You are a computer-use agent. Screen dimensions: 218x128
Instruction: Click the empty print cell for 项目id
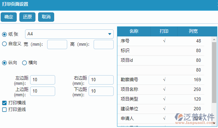pos(164,60)
